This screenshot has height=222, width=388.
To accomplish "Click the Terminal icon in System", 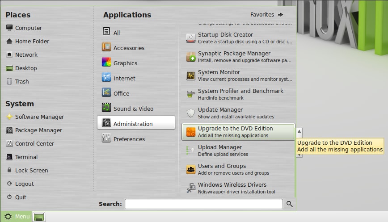I will pyautogui.click(x=9, y=157).
